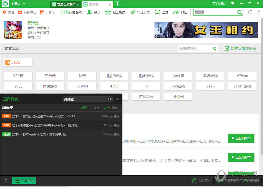The image size is (263, 187).
Task: Click the 加速 speed-up icon
Action: click(180, 12)
